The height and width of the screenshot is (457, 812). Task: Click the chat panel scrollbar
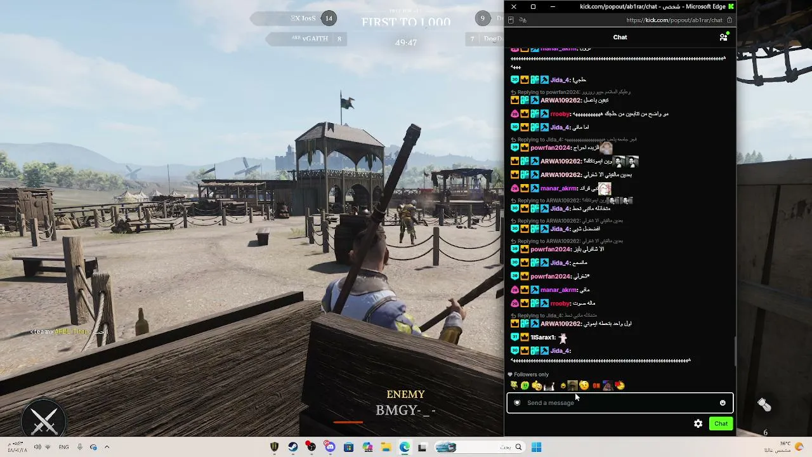click(735, 351)
